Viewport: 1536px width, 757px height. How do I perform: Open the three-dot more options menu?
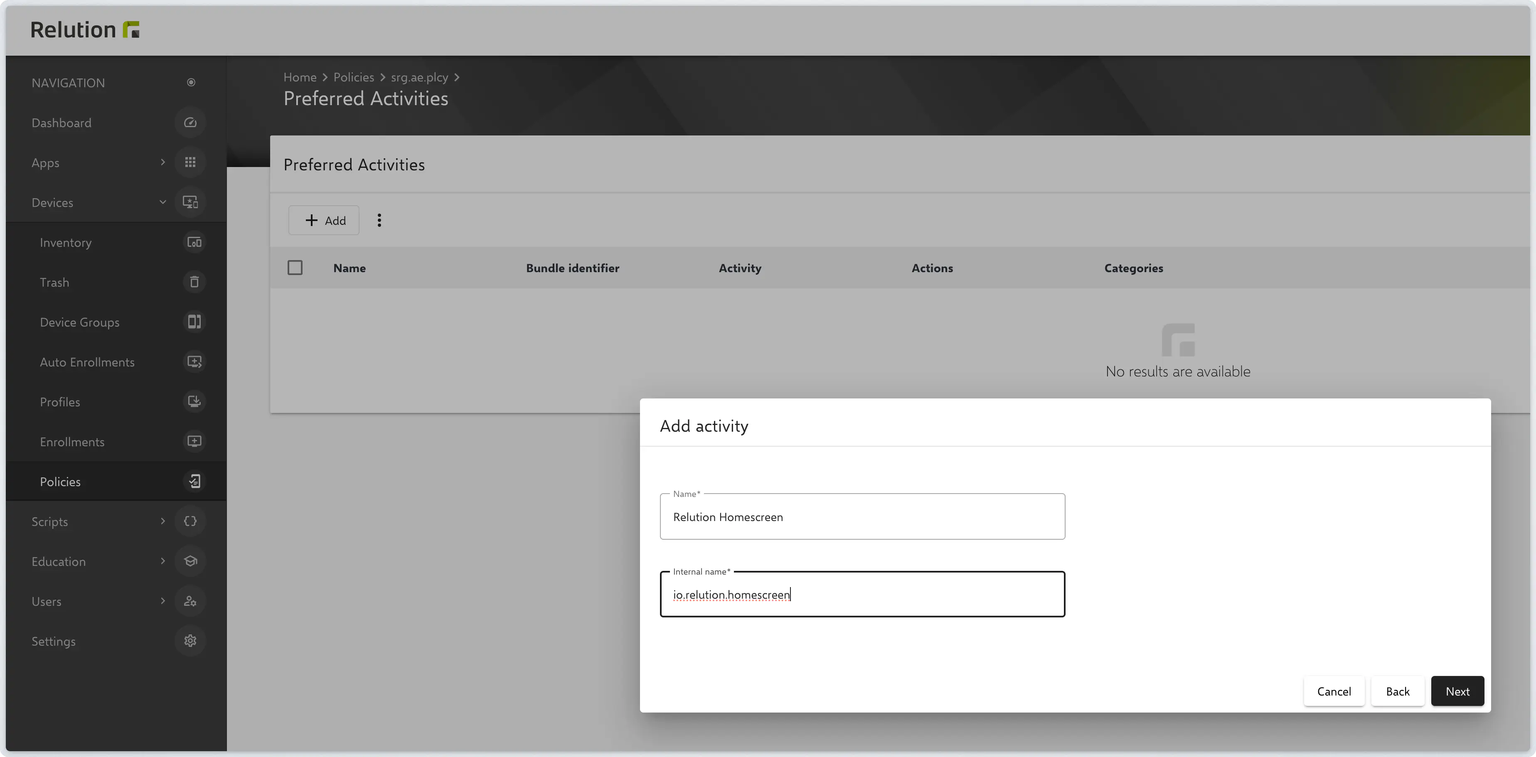click(379, 221)
